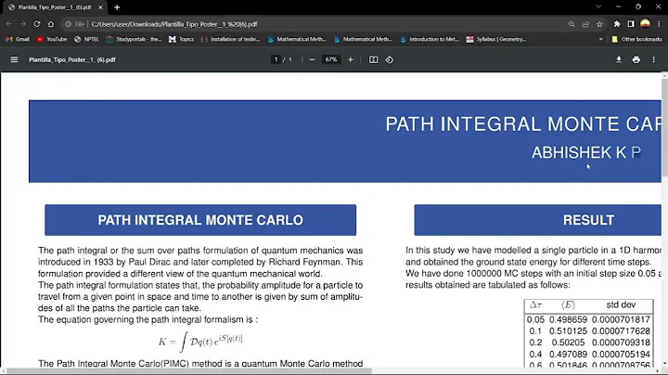Click the 67% zoom level field

(331, 59)
